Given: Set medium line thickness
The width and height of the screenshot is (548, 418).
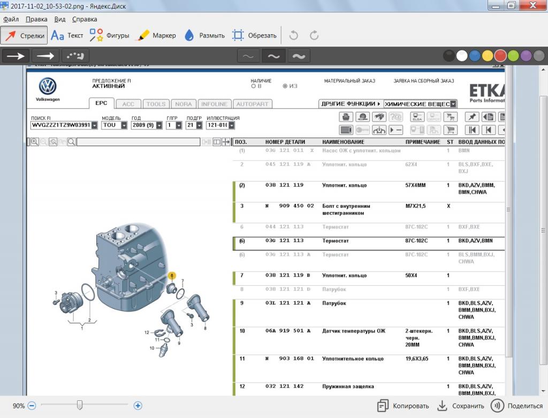Looking at the screenshot, I should click(273, 56).
